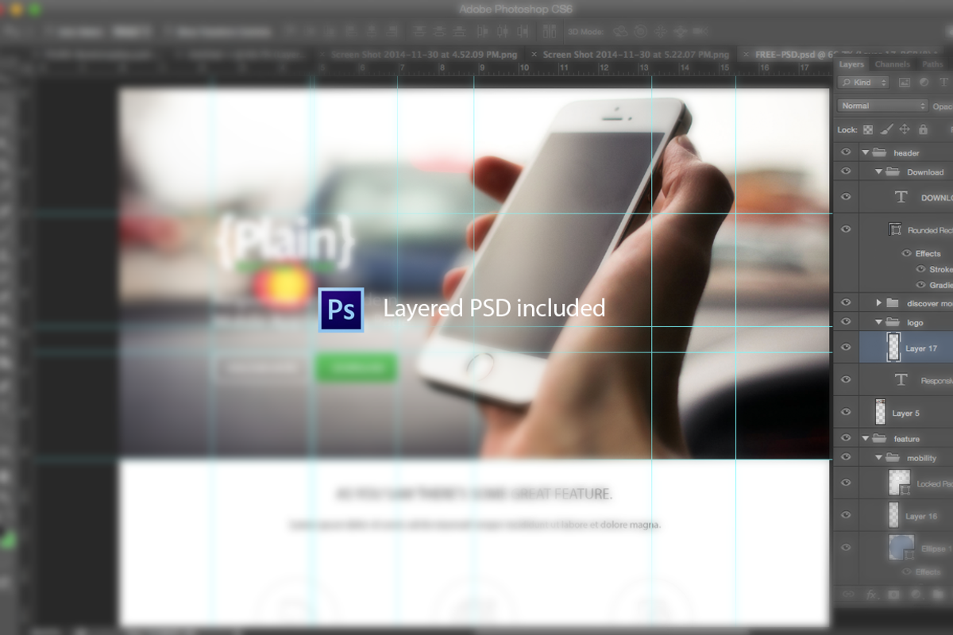Open Screen Shot 5.22.07 PM.png tab
Image resolution: width=953 pixels, height=635 pixels.
635,55
